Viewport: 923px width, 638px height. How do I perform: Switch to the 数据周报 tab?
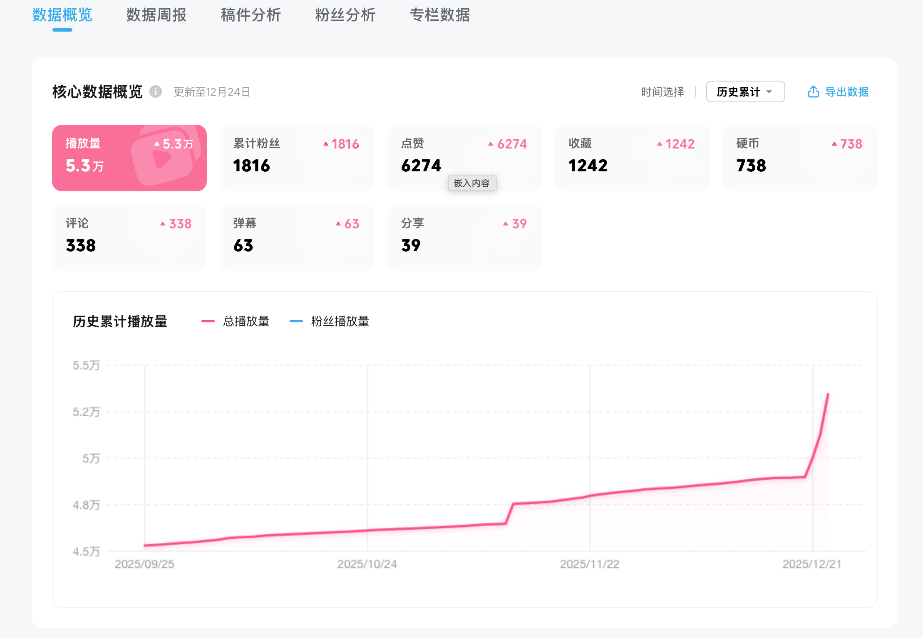pos(156,15)
